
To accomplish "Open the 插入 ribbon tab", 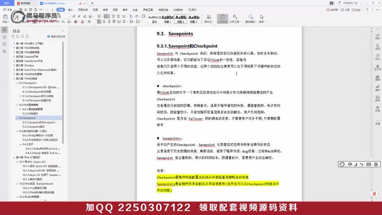I will click(71, 9).
